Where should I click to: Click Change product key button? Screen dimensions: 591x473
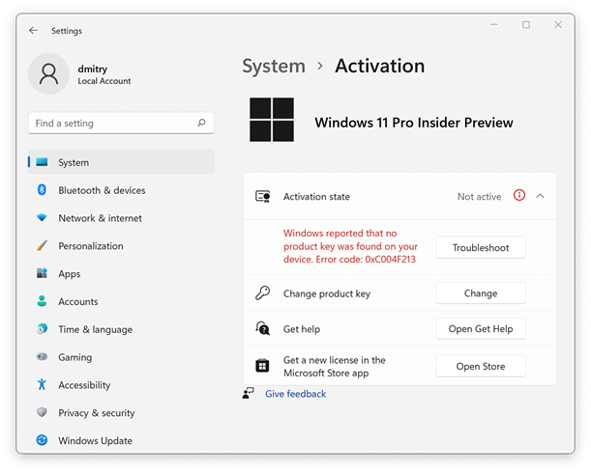pos(481,292)
